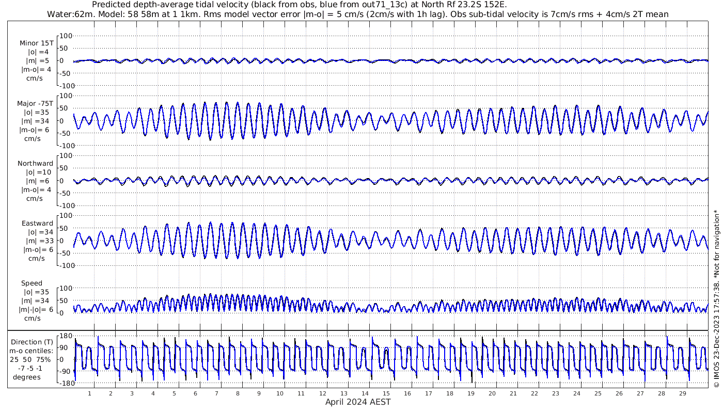Click 'April 2024 AEST' x-axis label

click(358, 402)
